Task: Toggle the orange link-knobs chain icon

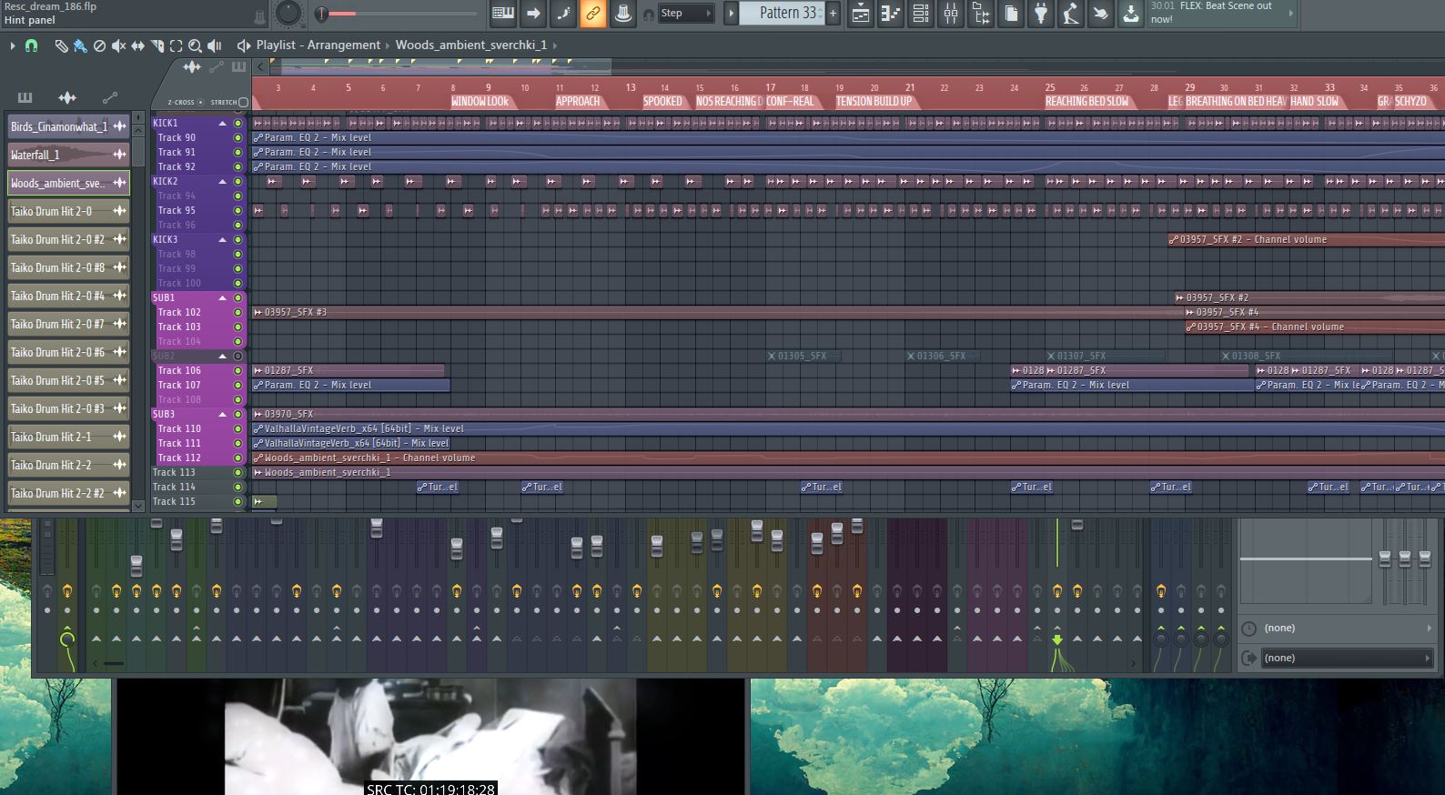Action: pyautogui.click(x=593, y=13)
